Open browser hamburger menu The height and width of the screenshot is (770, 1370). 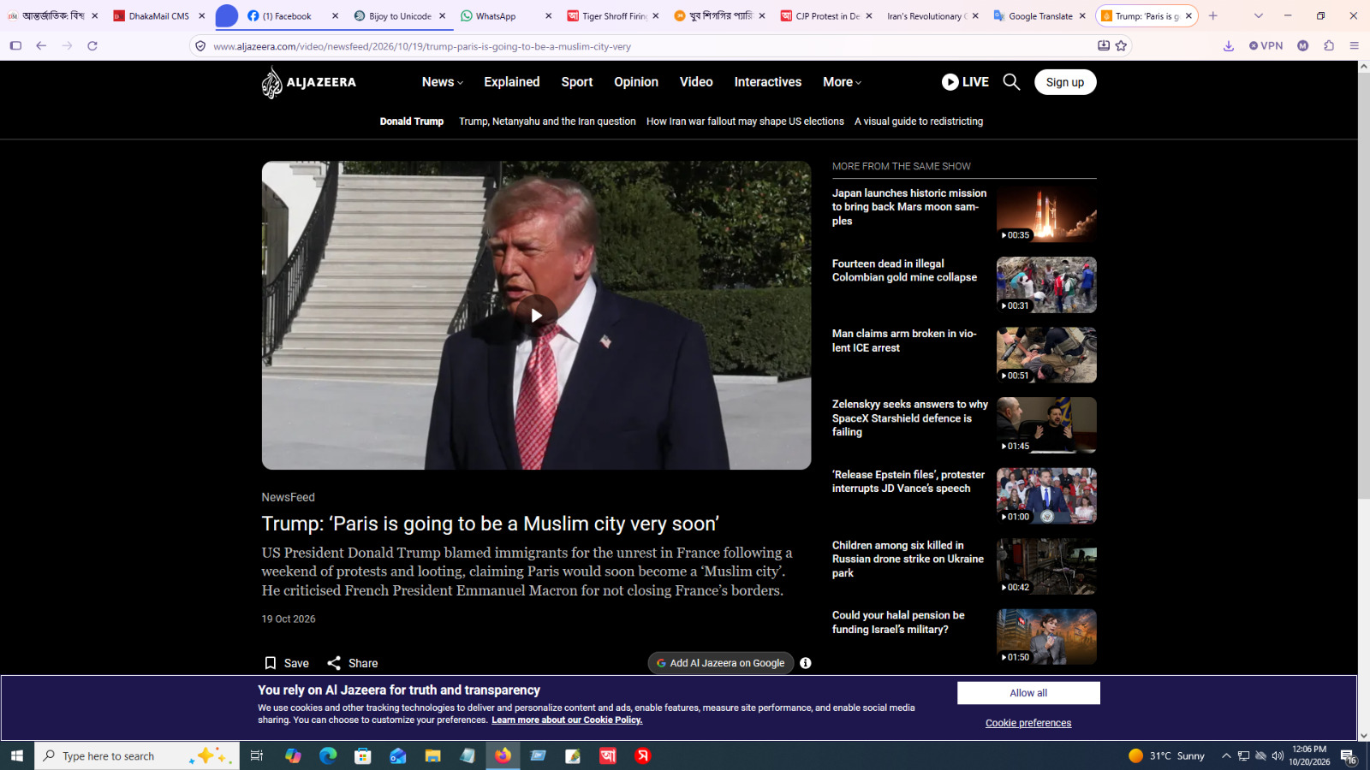point(1355,46)
